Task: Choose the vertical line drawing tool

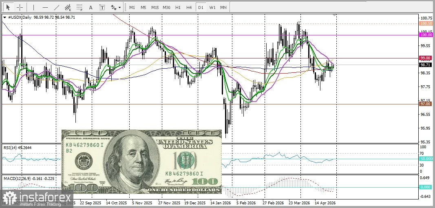Action: 34,7
